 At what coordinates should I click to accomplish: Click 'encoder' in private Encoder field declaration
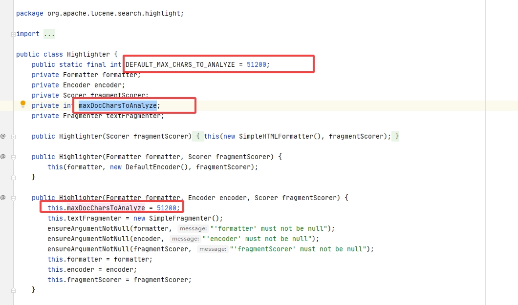(x=108, y=85)
